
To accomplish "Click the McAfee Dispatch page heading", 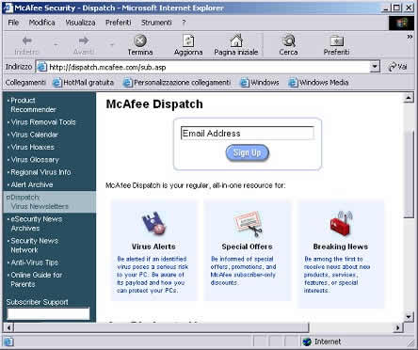I will click(154, 104).
